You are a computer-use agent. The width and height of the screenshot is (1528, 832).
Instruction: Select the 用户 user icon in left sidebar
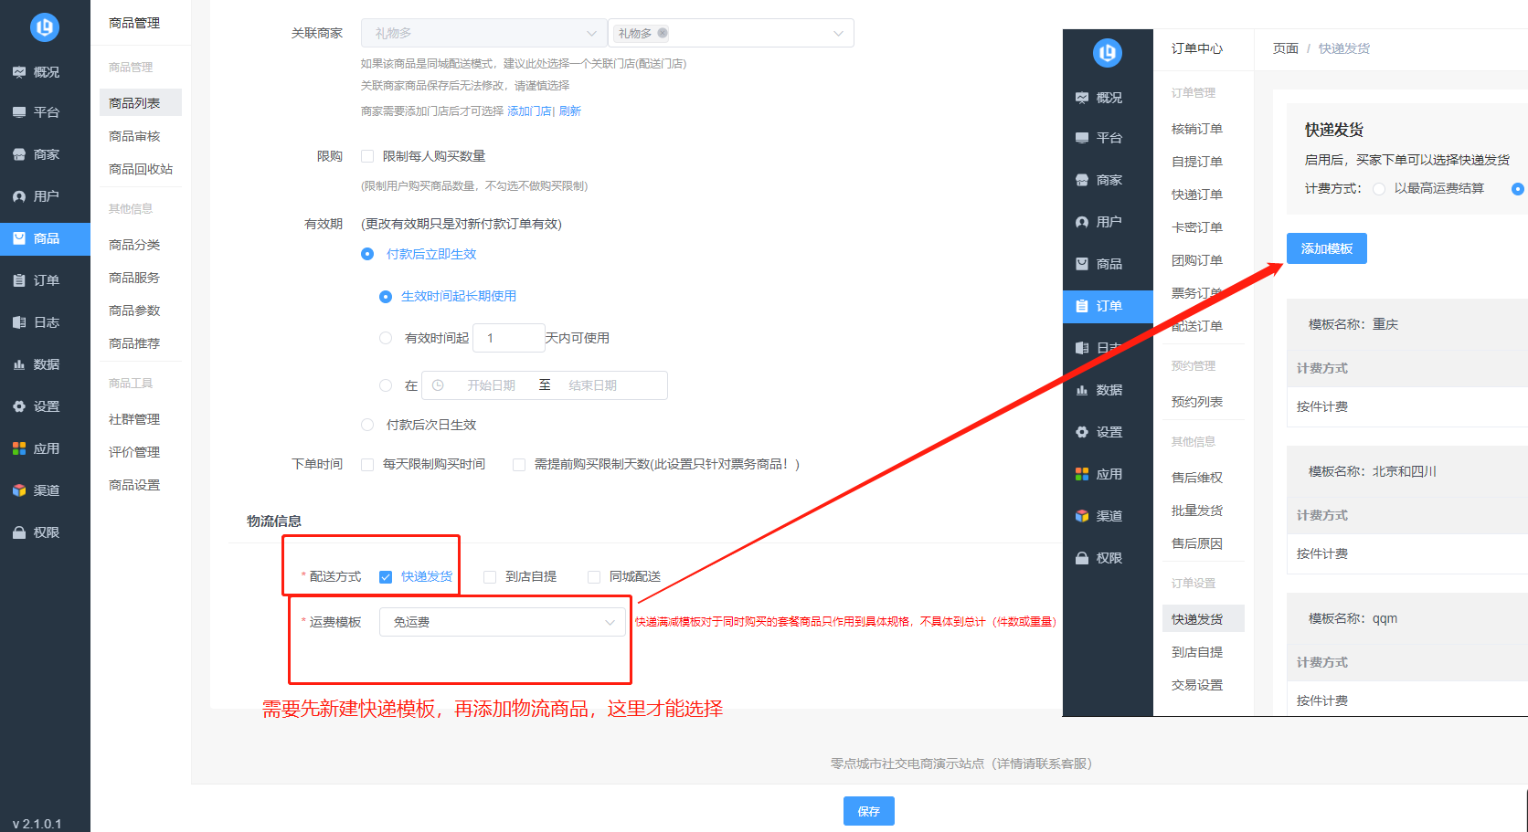click(x=19, y=196)
